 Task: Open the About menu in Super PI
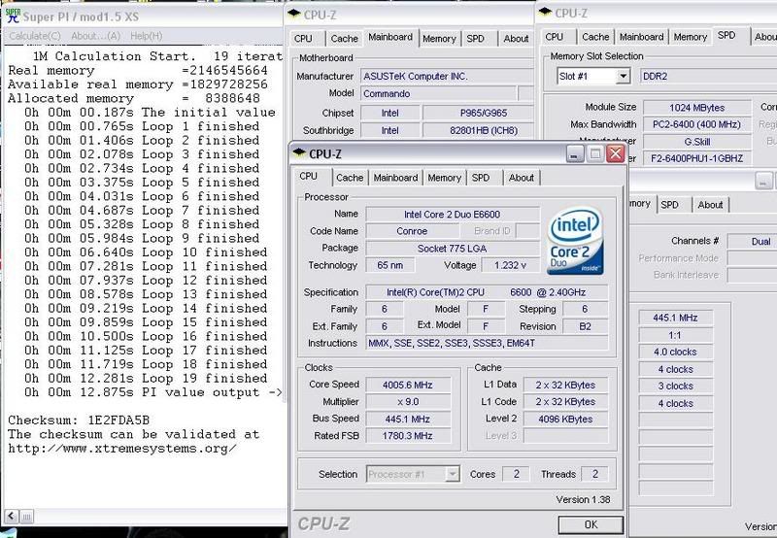point(95,36)
